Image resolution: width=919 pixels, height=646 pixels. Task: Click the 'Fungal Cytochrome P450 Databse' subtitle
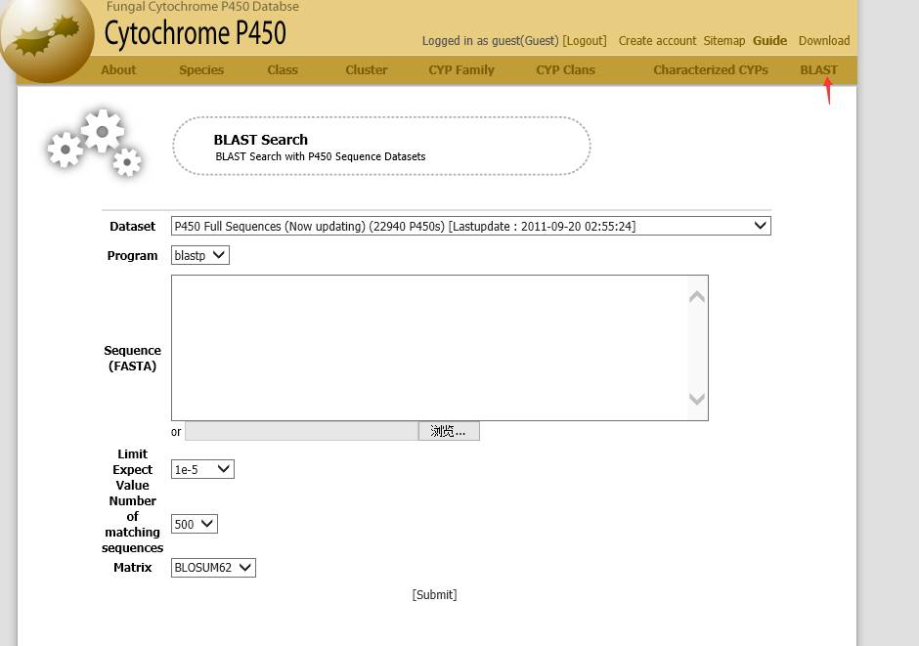[x=202, y=7]
